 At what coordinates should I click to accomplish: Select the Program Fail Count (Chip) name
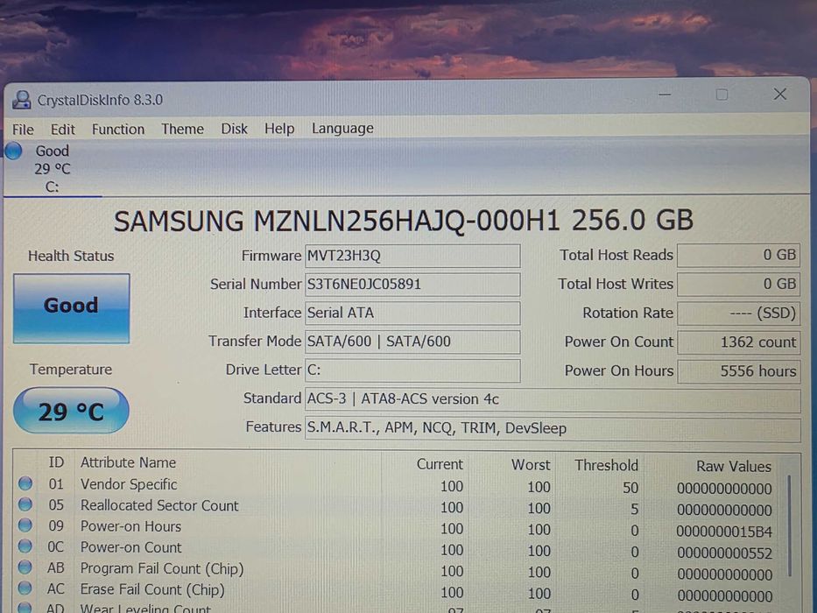[x=162, y=568]
